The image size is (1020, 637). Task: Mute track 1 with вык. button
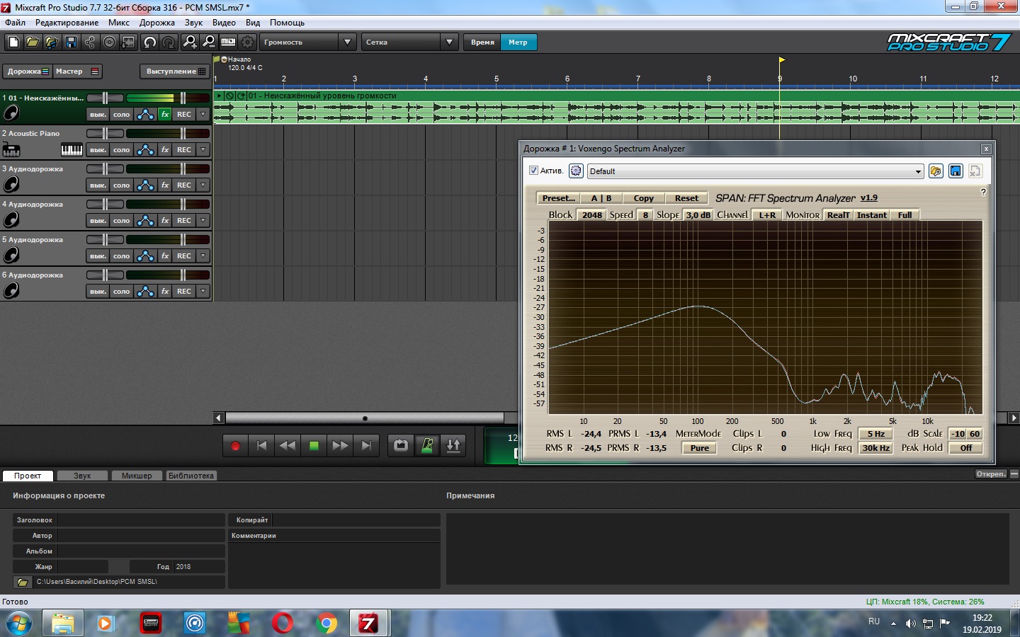[98, 115]
